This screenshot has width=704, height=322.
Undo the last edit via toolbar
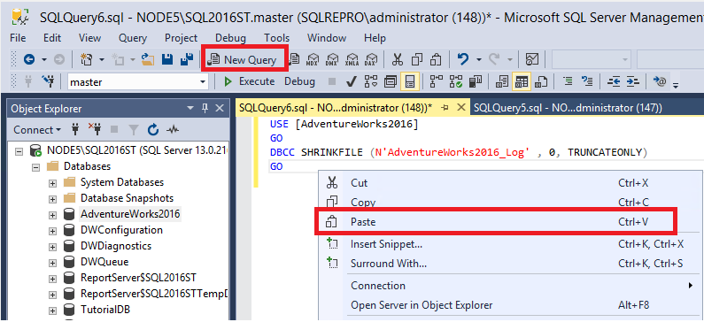[463, 59]
